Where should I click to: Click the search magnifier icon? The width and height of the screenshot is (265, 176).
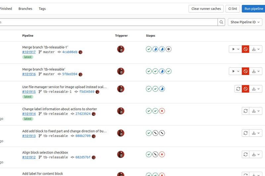coord(221,22)
